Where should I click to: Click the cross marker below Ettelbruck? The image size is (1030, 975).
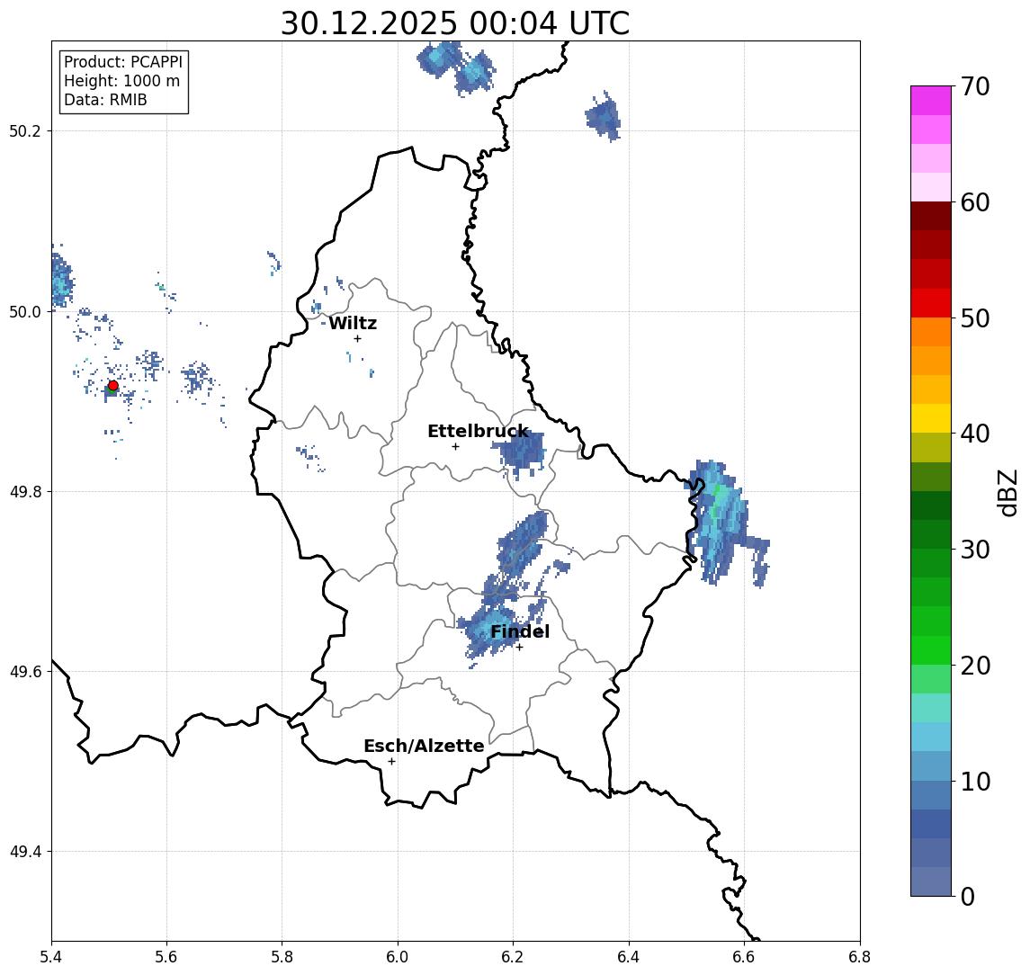455,447
